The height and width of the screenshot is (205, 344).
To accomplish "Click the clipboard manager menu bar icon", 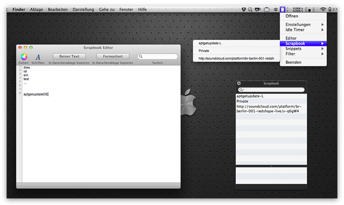I will click(283, 9).
